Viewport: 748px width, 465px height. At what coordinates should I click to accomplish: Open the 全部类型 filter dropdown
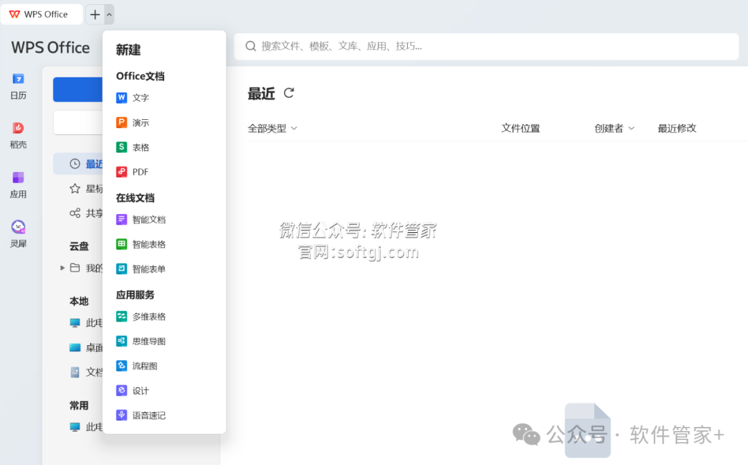272,128
